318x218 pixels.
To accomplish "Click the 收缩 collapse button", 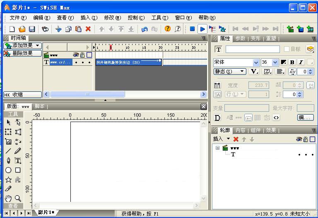I will click(23, 95).
